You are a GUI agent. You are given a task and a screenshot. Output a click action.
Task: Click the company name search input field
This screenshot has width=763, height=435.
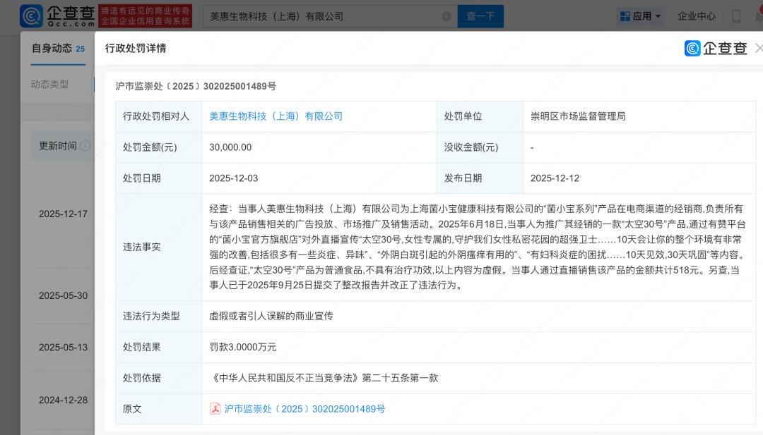[321, 16]
